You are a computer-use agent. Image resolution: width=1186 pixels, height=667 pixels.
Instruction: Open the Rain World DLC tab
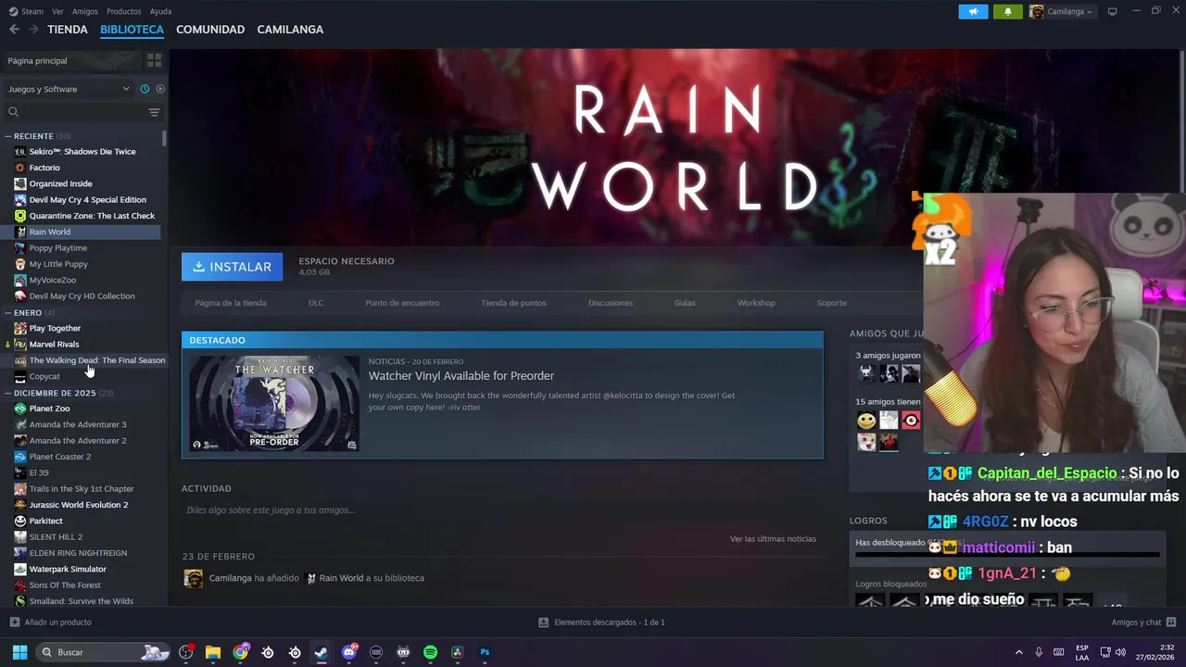(316, 303)
